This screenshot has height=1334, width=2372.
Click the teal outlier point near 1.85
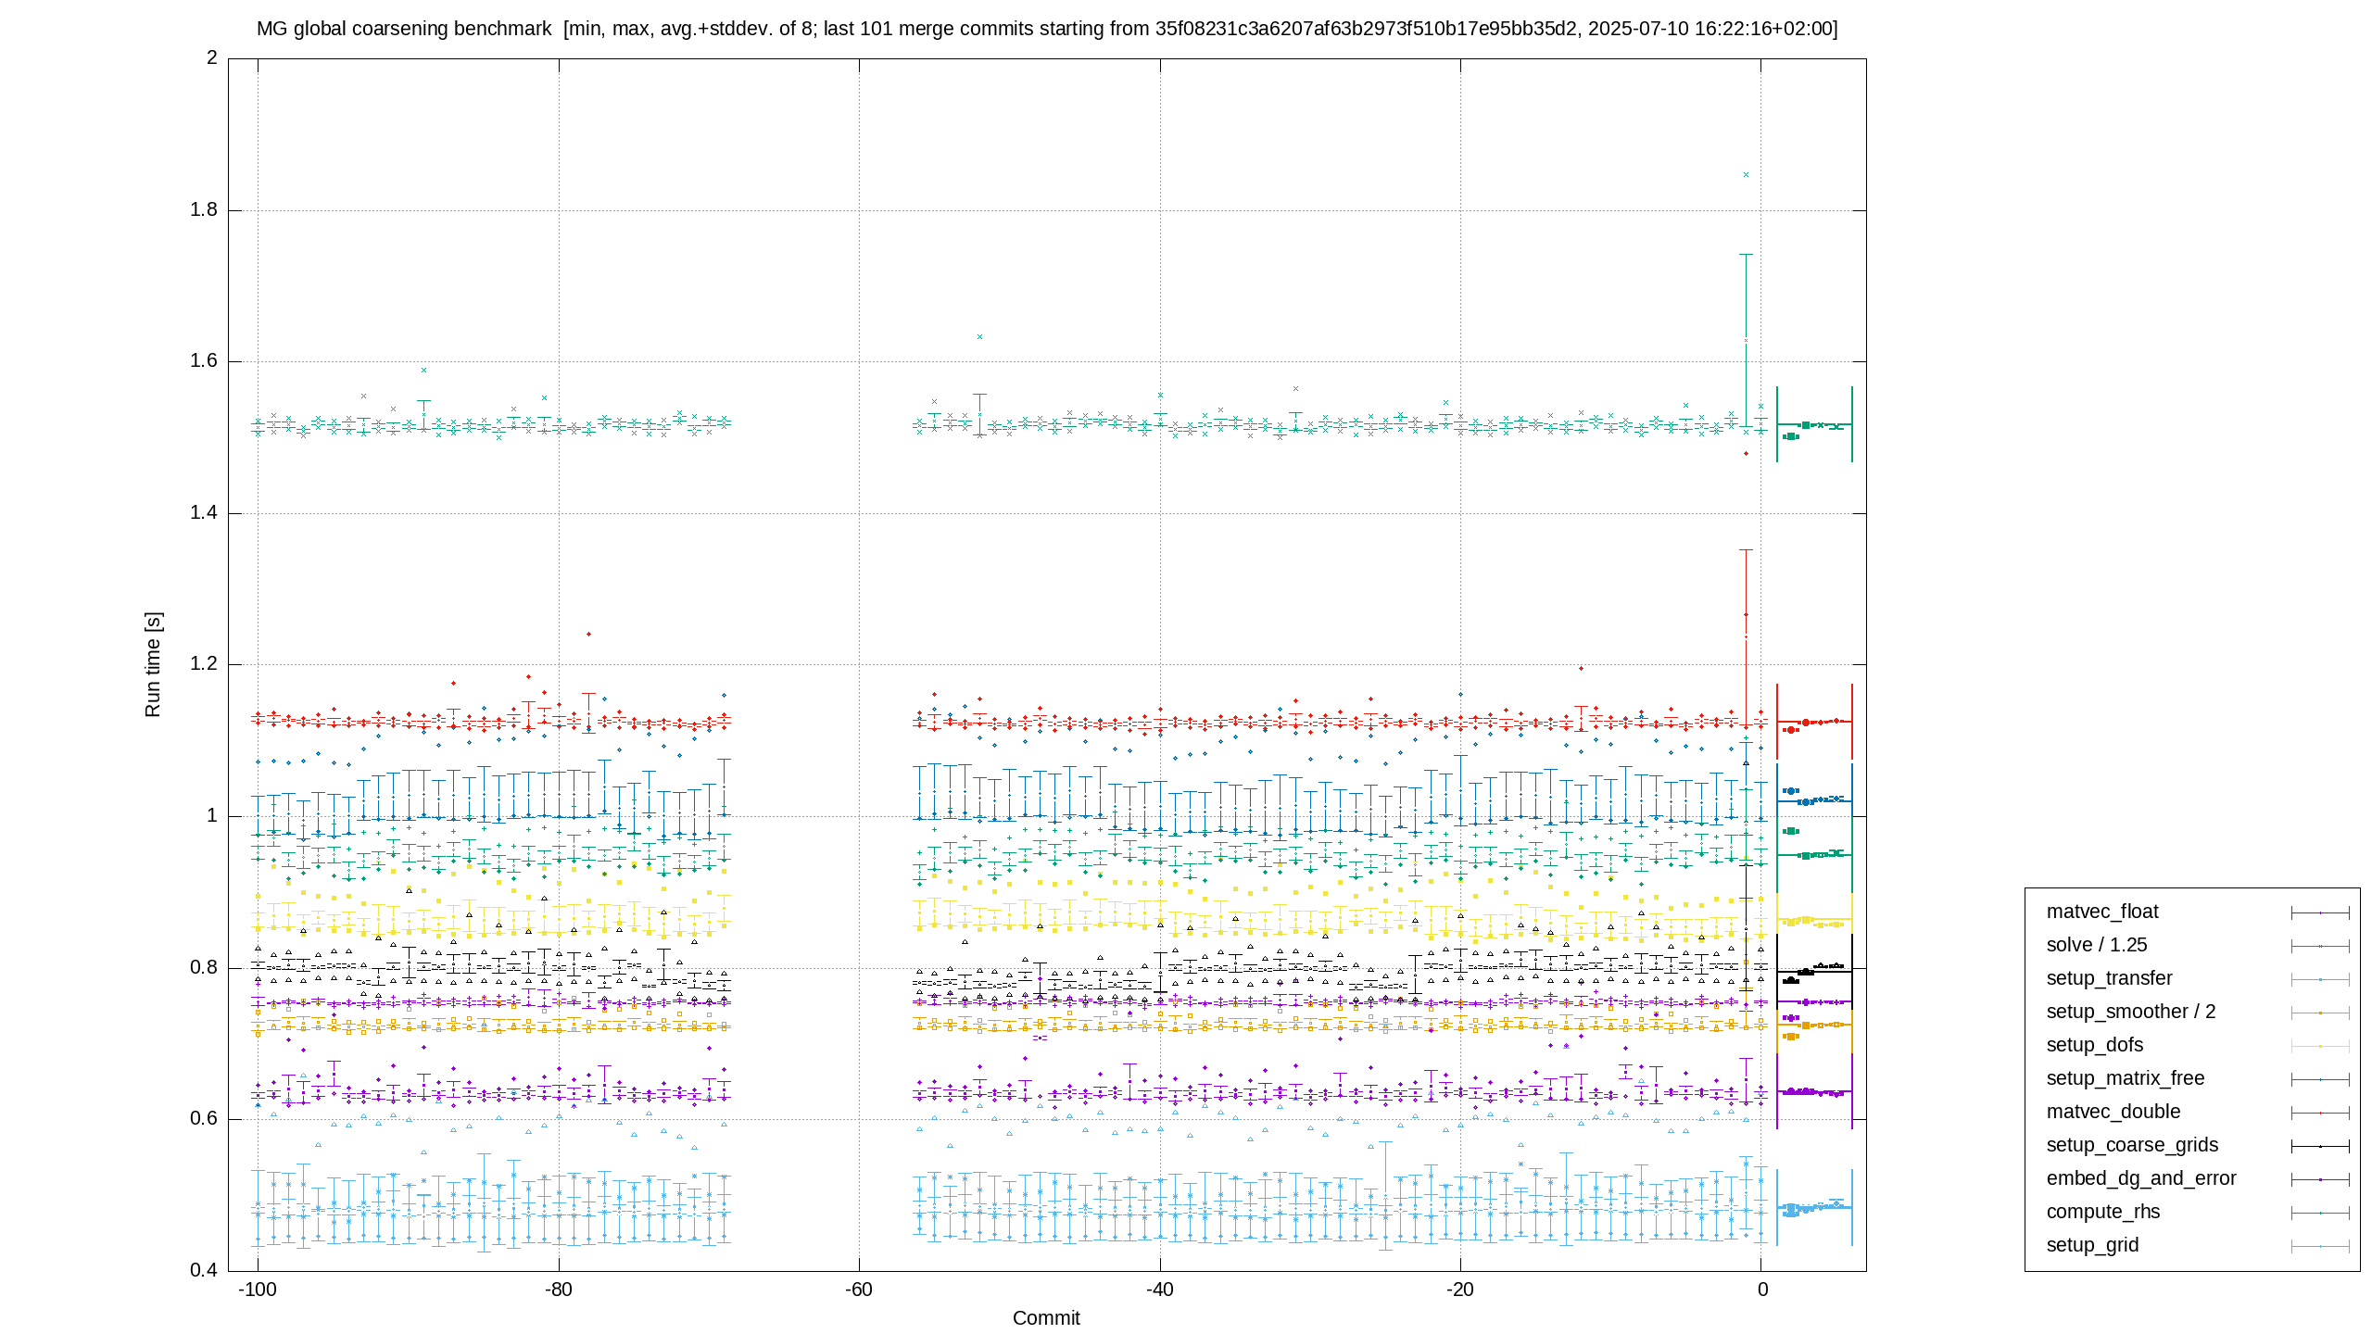[1746, 174]
